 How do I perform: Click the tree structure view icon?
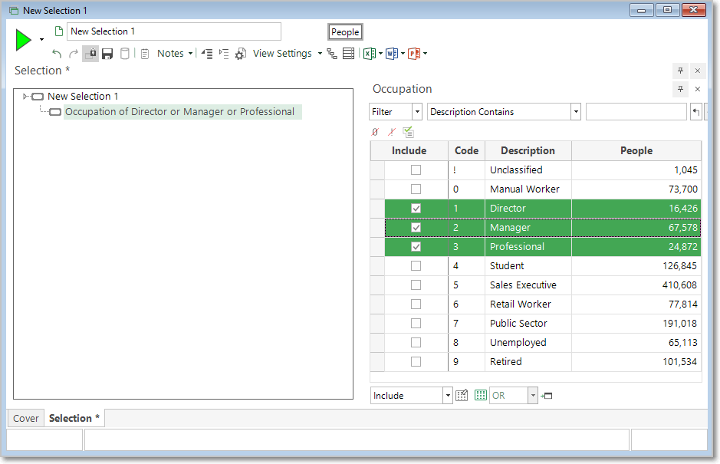pos(332,54)
